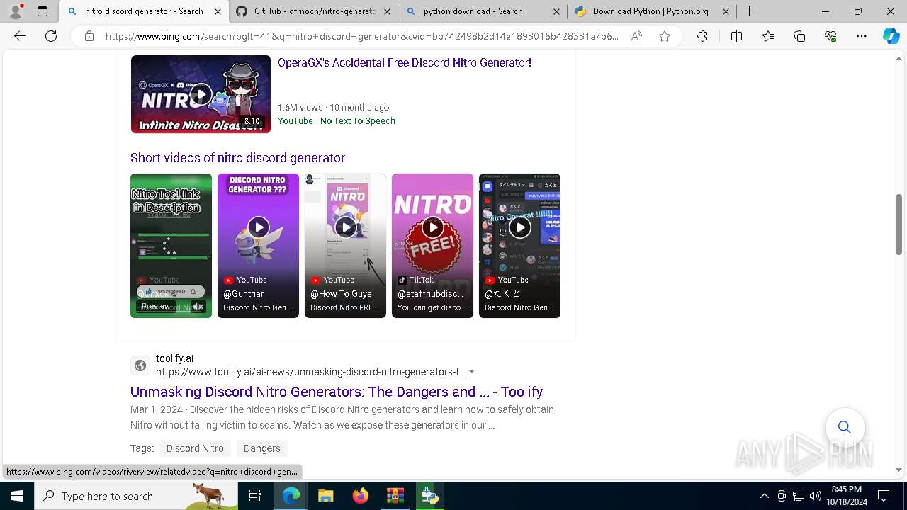Expand toolify.ai URL dropdown arrow
Image resolution: width=907 pixels, height=510 pixels.
(x=471, y=373)
